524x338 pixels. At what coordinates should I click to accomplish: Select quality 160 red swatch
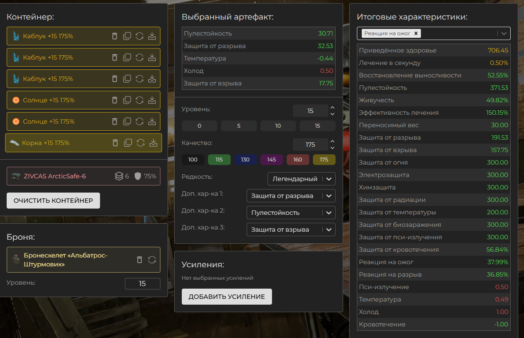[298, 160]
